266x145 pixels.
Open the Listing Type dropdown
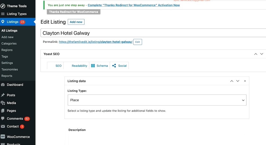click(x=157, y=100)
